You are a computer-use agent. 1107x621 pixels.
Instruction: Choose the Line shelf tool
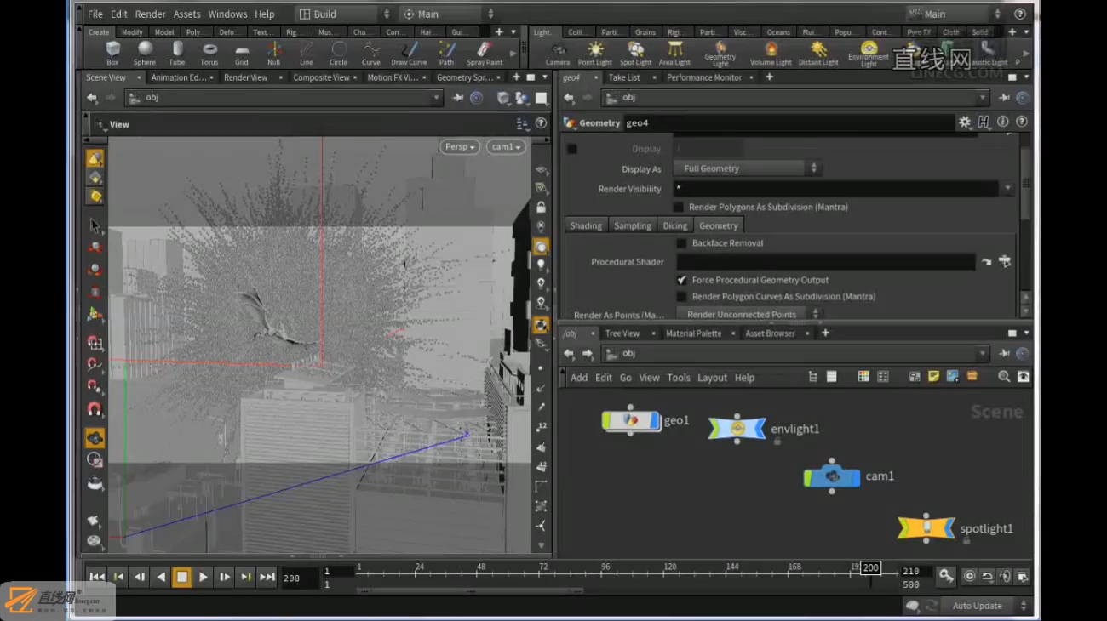click(306, 53)
